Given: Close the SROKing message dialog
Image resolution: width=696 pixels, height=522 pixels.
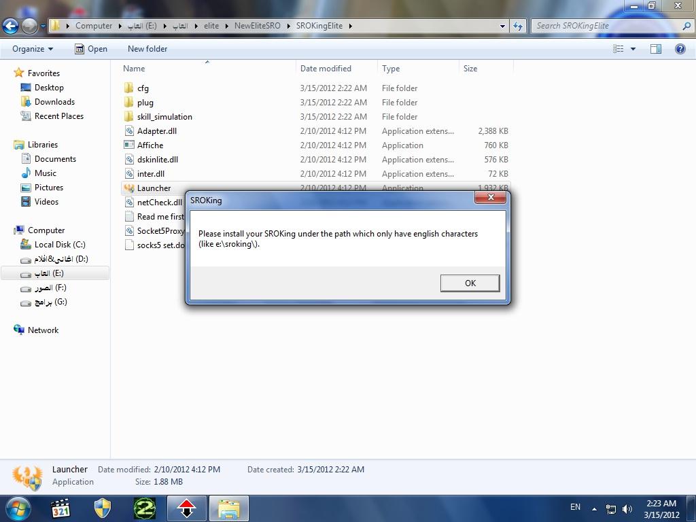Looking at the screenshot, I should 491,198.
